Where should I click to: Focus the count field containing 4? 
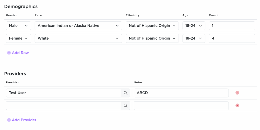[x=232, y=38]
